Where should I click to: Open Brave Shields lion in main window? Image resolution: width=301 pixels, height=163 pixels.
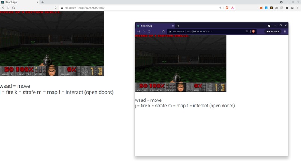click(x=227, y=8)
